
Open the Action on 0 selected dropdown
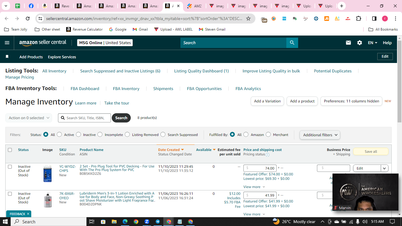[x=29, y=118]
